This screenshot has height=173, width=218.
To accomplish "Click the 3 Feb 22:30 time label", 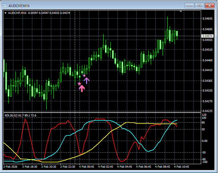I will pos(68,166).
